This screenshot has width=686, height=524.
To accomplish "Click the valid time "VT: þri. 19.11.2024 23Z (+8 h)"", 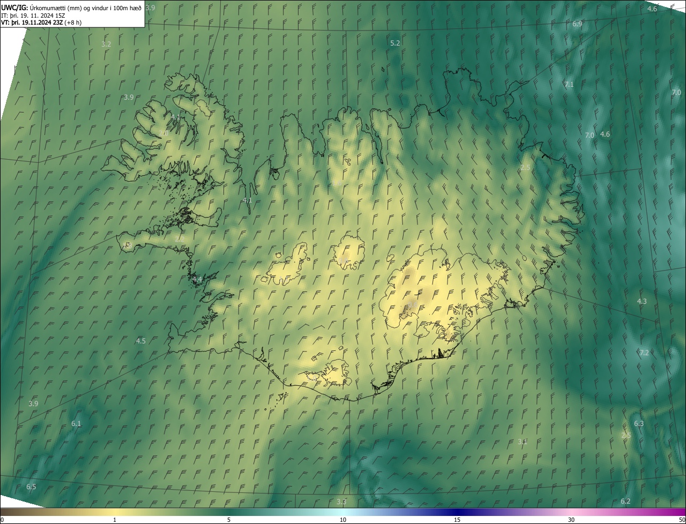I will point(41,23).
